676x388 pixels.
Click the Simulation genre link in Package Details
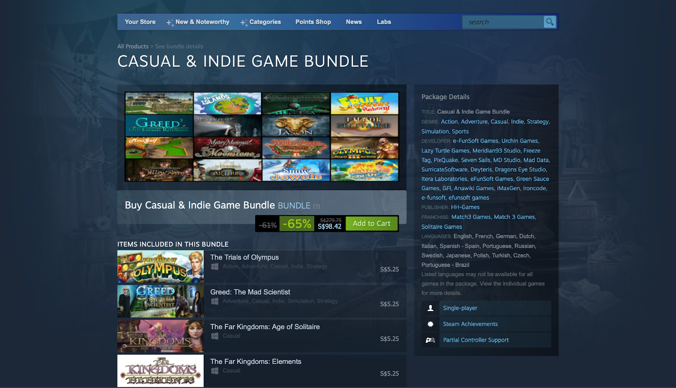click(x=435, y=131)
